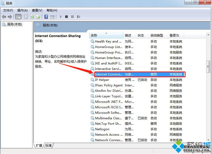212x154 pixels.
Task: Click the Refresh toolbar icon
Action: [32, 17]
